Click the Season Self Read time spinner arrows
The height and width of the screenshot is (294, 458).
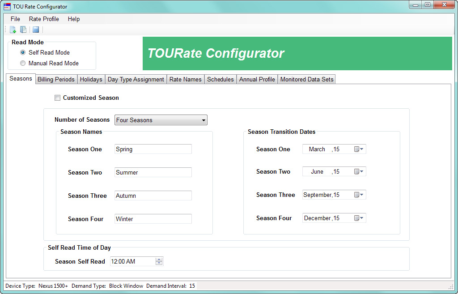click(x=159, y=261)
